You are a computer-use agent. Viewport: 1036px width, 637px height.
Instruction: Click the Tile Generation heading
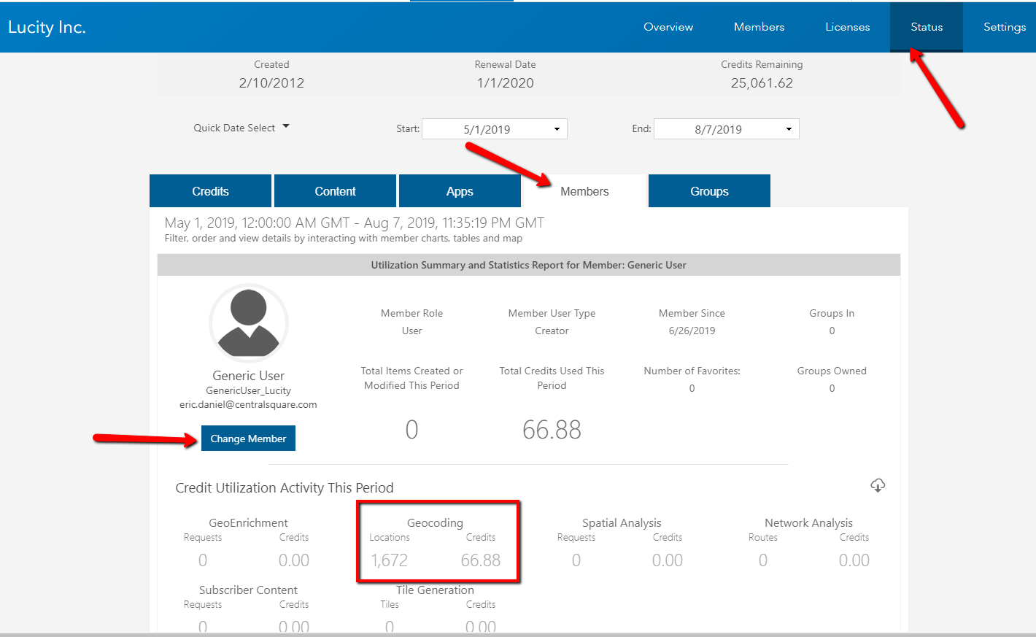(435, 590)
